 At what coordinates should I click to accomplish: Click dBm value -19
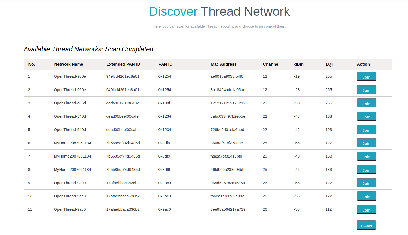click(297, 76)
